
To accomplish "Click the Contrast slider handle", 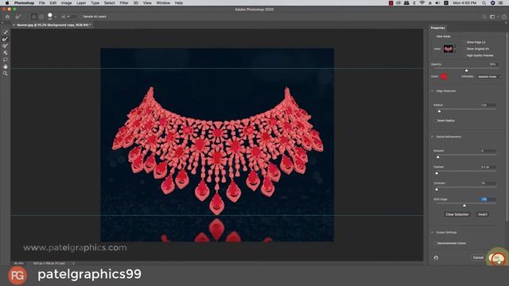I will (x=437, y=189).
